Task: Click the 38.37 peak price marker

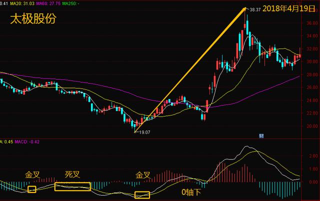Action: click(x=255, y=9)
